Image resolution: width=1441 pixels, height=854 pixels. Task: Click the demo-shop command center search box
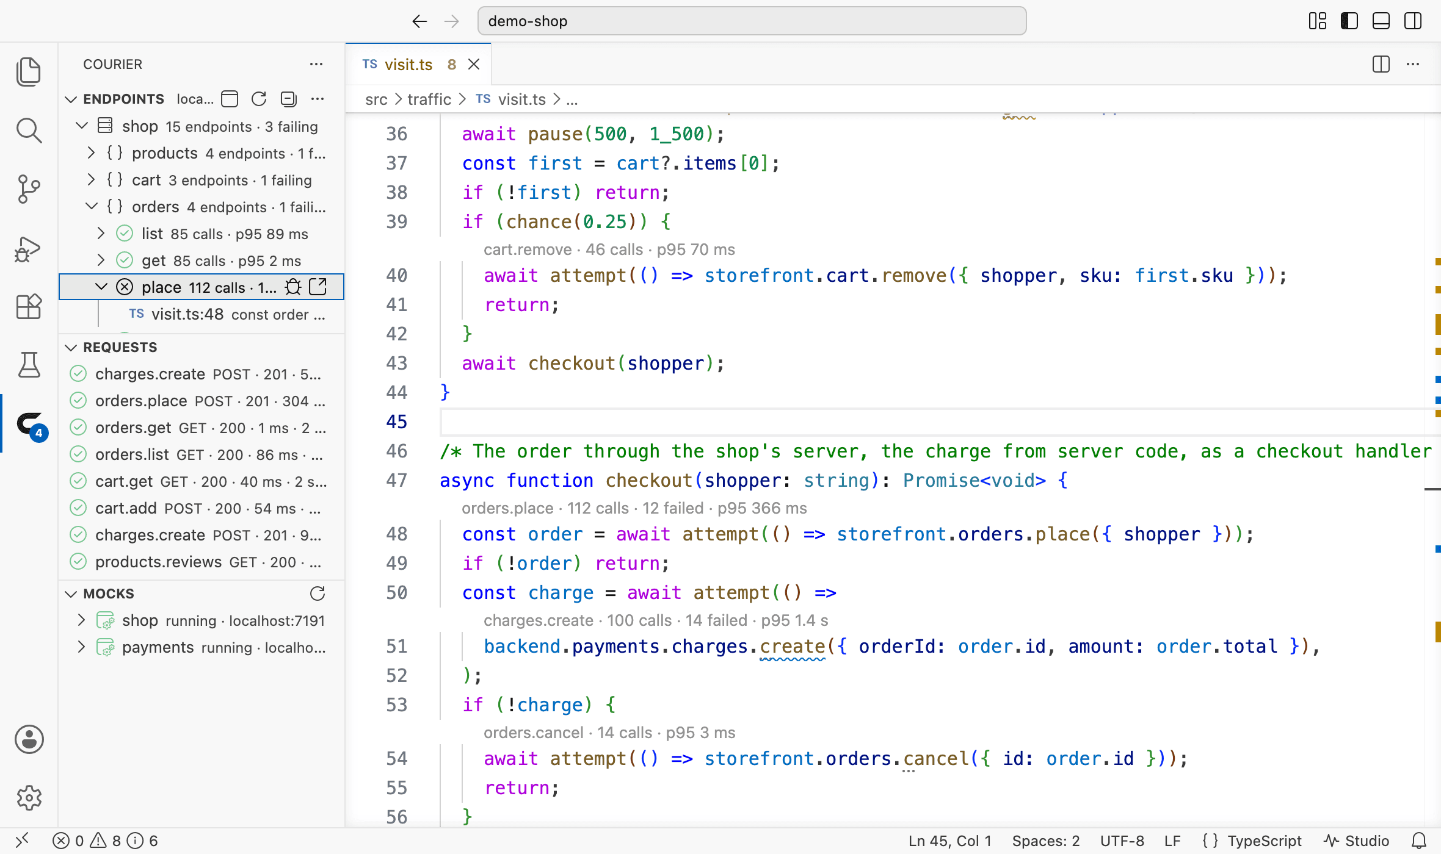click(x=752, y=21)
